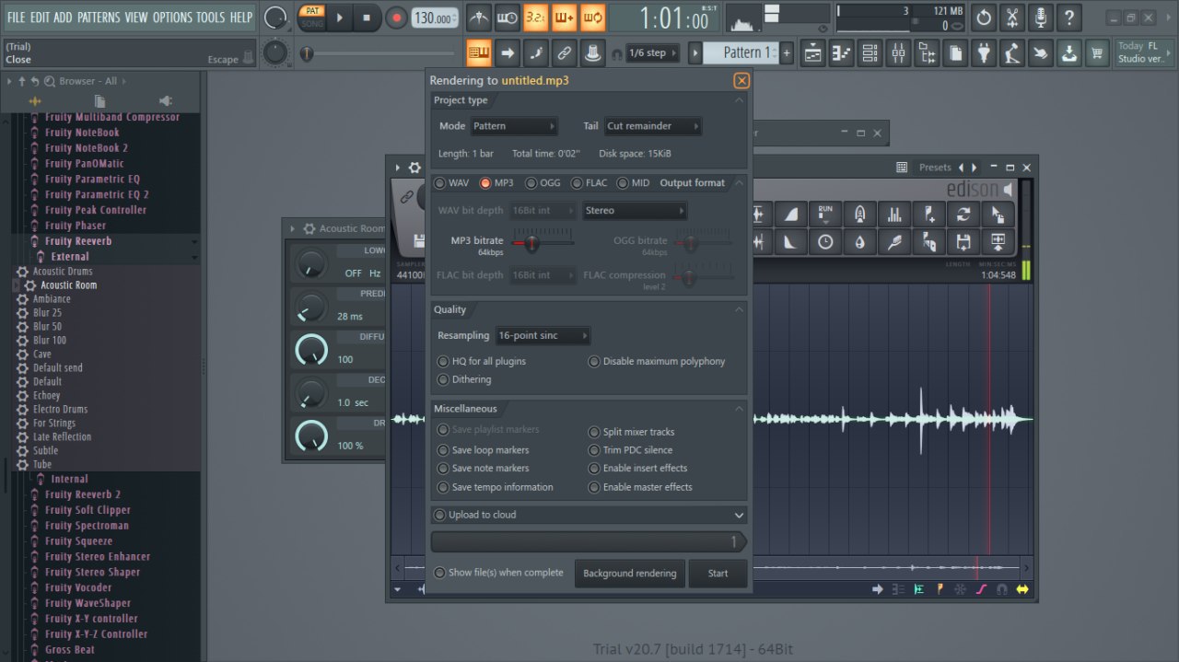
Task: Click the Edison save floppy icon
Action: [963, 241]
